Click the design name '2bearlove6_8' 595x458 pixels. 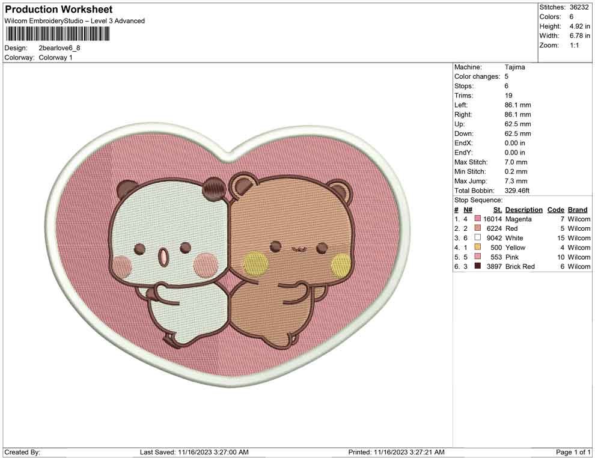click(59, 48)
